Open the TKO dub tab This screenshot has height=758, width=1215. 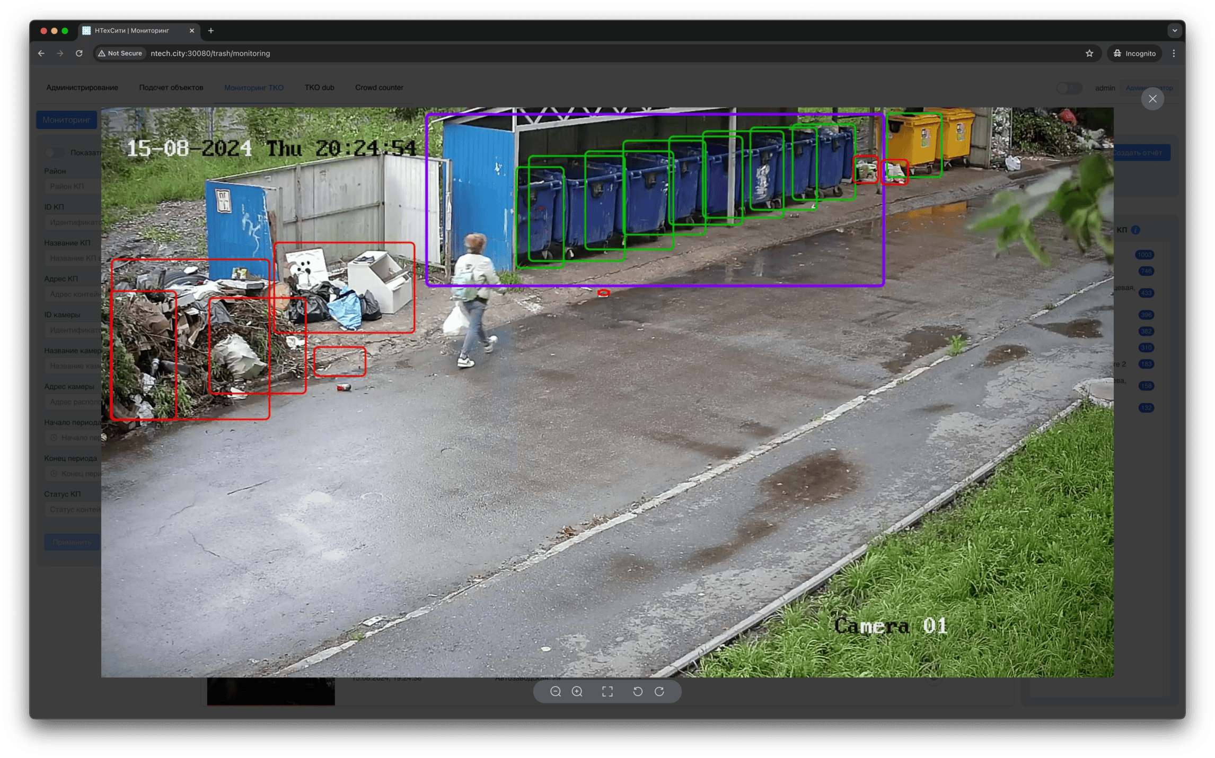[319, 88]
